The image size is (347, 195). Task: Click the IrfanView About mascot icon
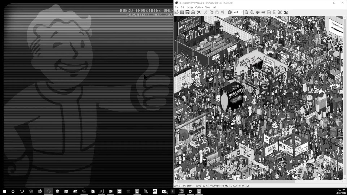[x=285, y=12]
